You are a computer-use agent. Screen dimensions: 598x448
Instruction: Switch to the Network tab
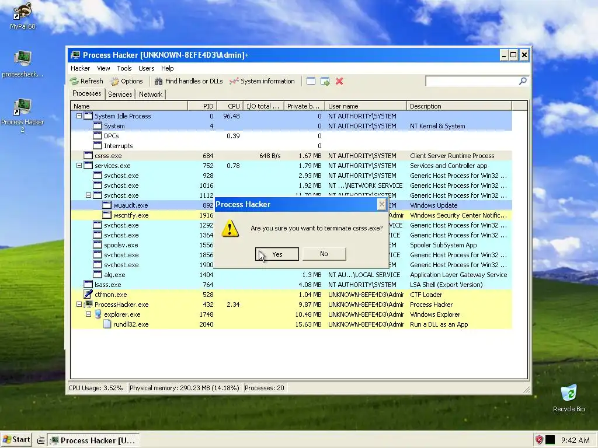(150, 94)
